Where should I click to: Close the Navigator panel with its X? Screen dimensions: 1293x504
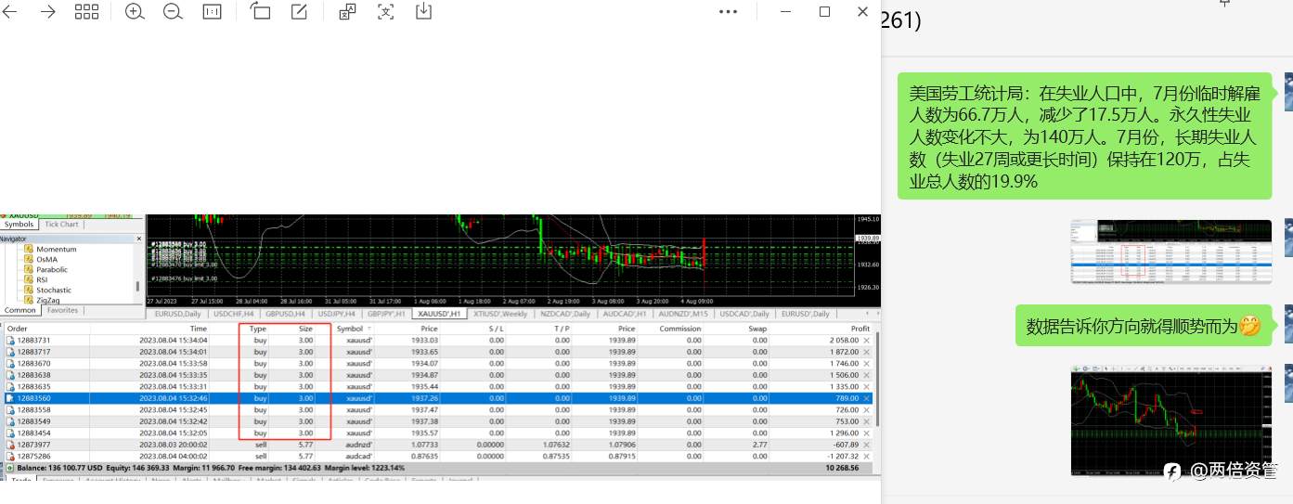coord(139,239)
